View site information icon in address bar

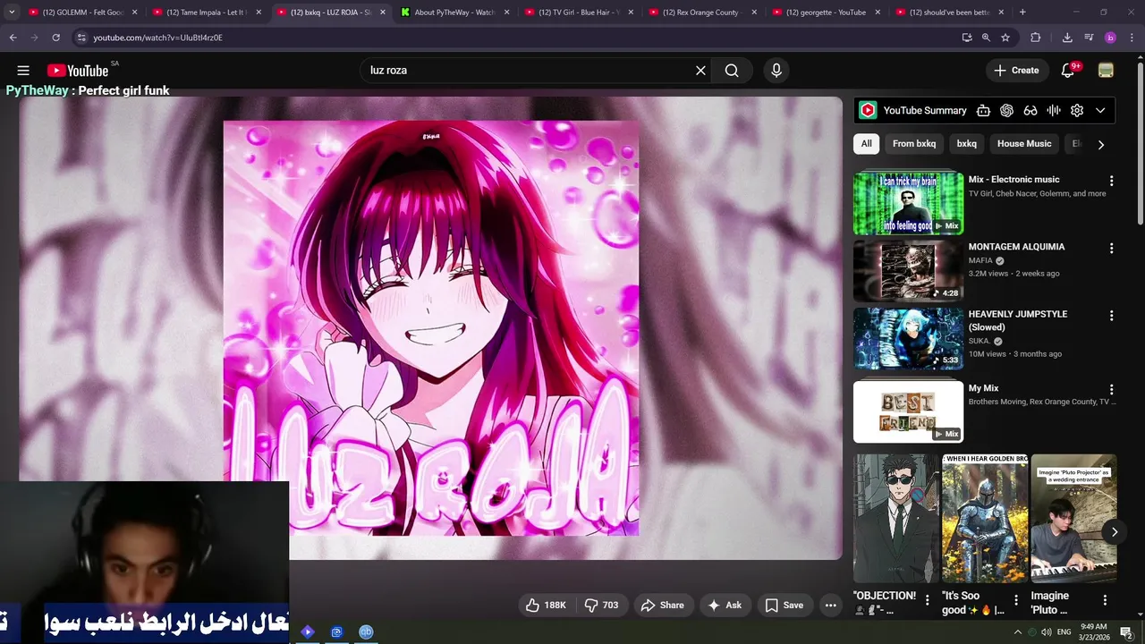[81, 38]
